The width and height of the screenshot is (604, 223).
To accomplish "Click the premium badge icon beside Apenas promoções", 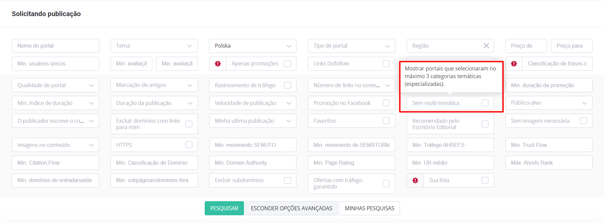I will tap(218, 64).
